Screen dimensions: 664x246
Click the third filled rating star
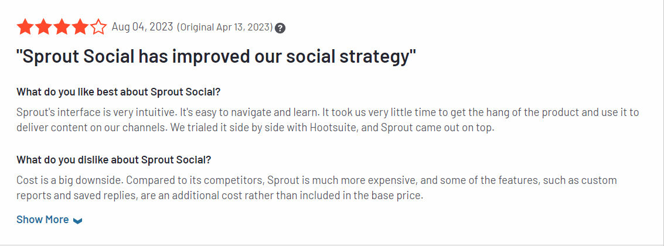[62, 28]
